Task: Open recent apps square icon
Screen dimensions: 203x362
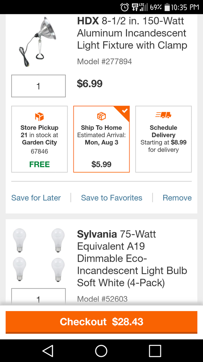Action: [x=155, y=351]
